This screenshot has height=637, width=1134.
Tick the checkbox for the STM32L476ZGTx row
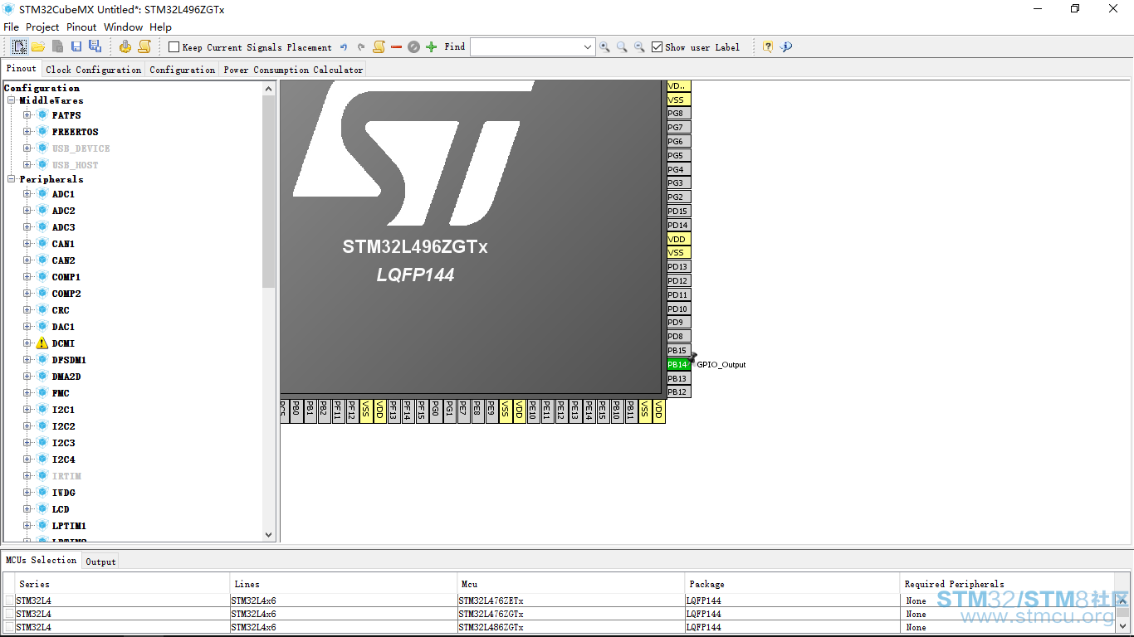pos(9,614)
